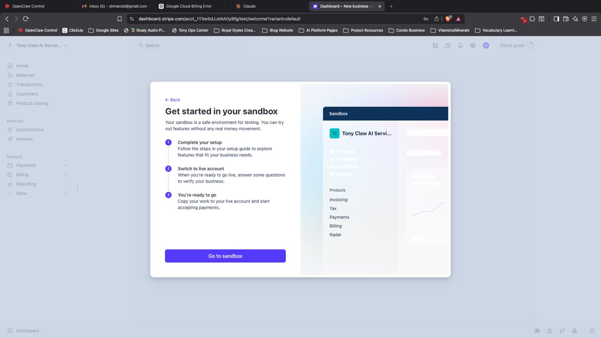Switch to the Claude browser tab
Screen dimensions: 601x338
pos(249,6)
